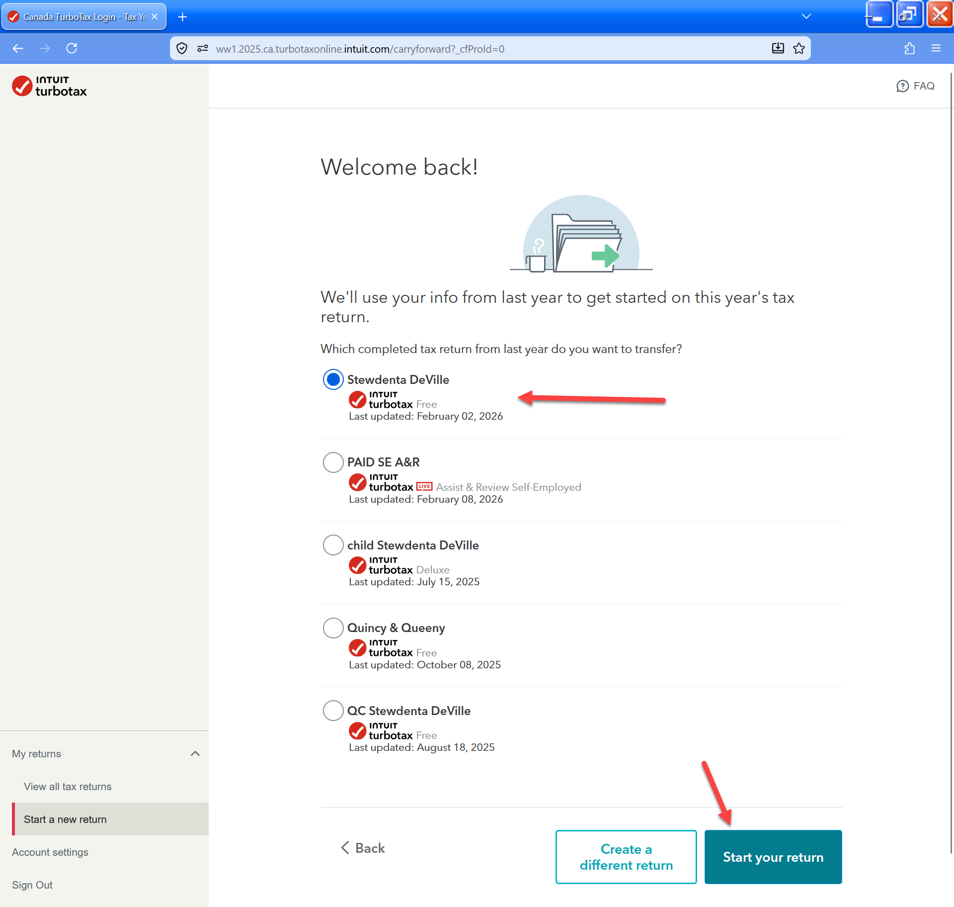Open the browser extensions puzzle icon
This screenshot has height=907, width=954.
point(909,48)
